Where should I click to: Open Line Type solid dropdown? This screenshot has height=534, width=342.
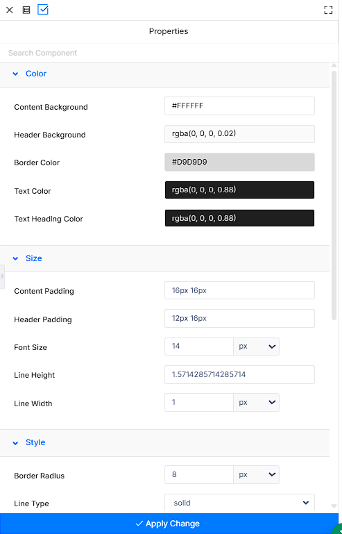239,503
